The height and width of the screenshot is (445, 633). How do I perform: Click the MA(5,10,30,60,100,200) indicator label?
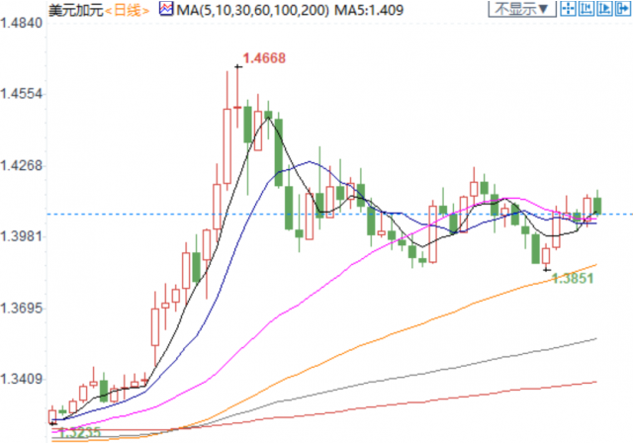[253, 10]
